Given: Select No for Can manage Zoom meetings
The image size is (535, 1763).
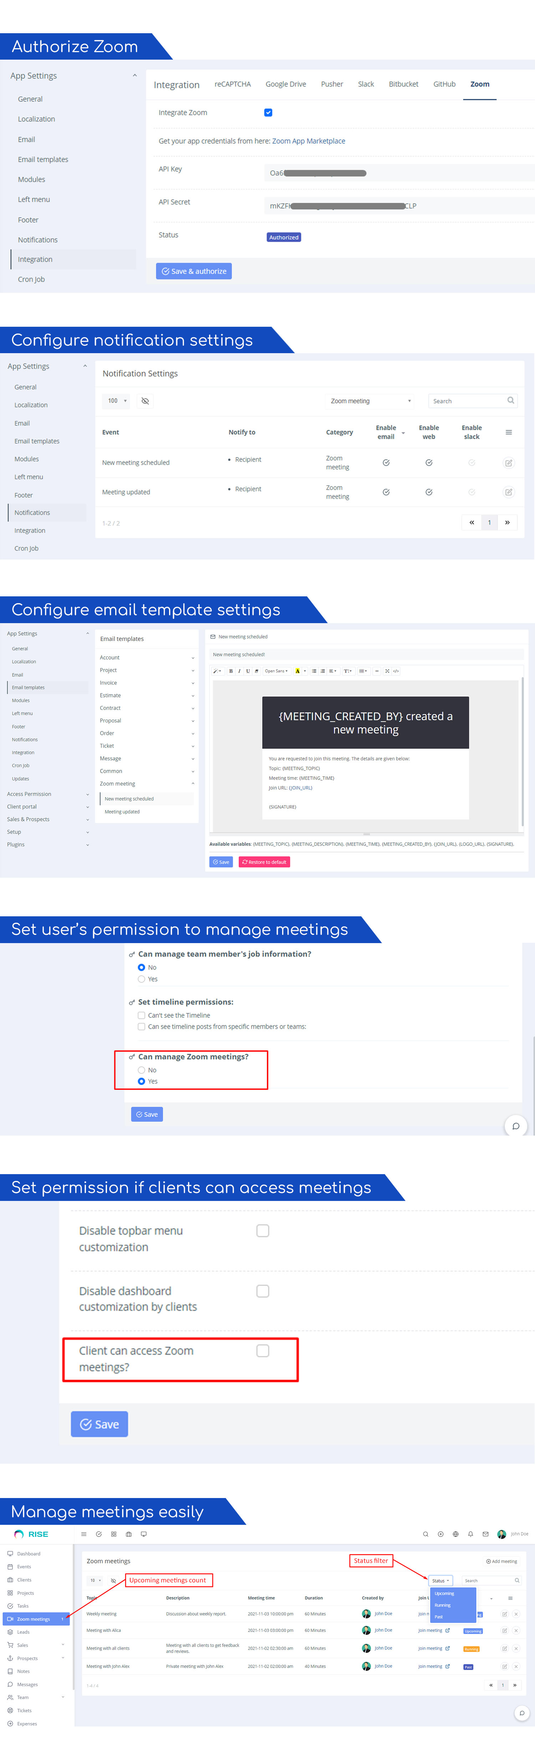Looking at the screenshot, I should point(142,1070).
